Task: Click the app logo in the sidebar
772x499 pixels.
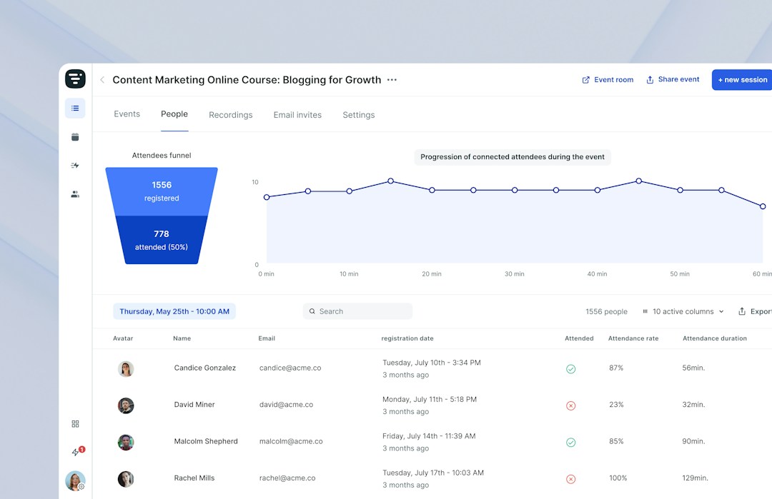Action: pyautogui.click(x=75, y=79)
